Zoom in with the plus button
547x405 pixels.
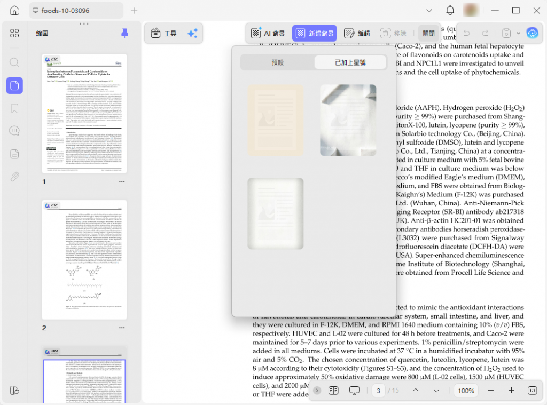point(511,391)
